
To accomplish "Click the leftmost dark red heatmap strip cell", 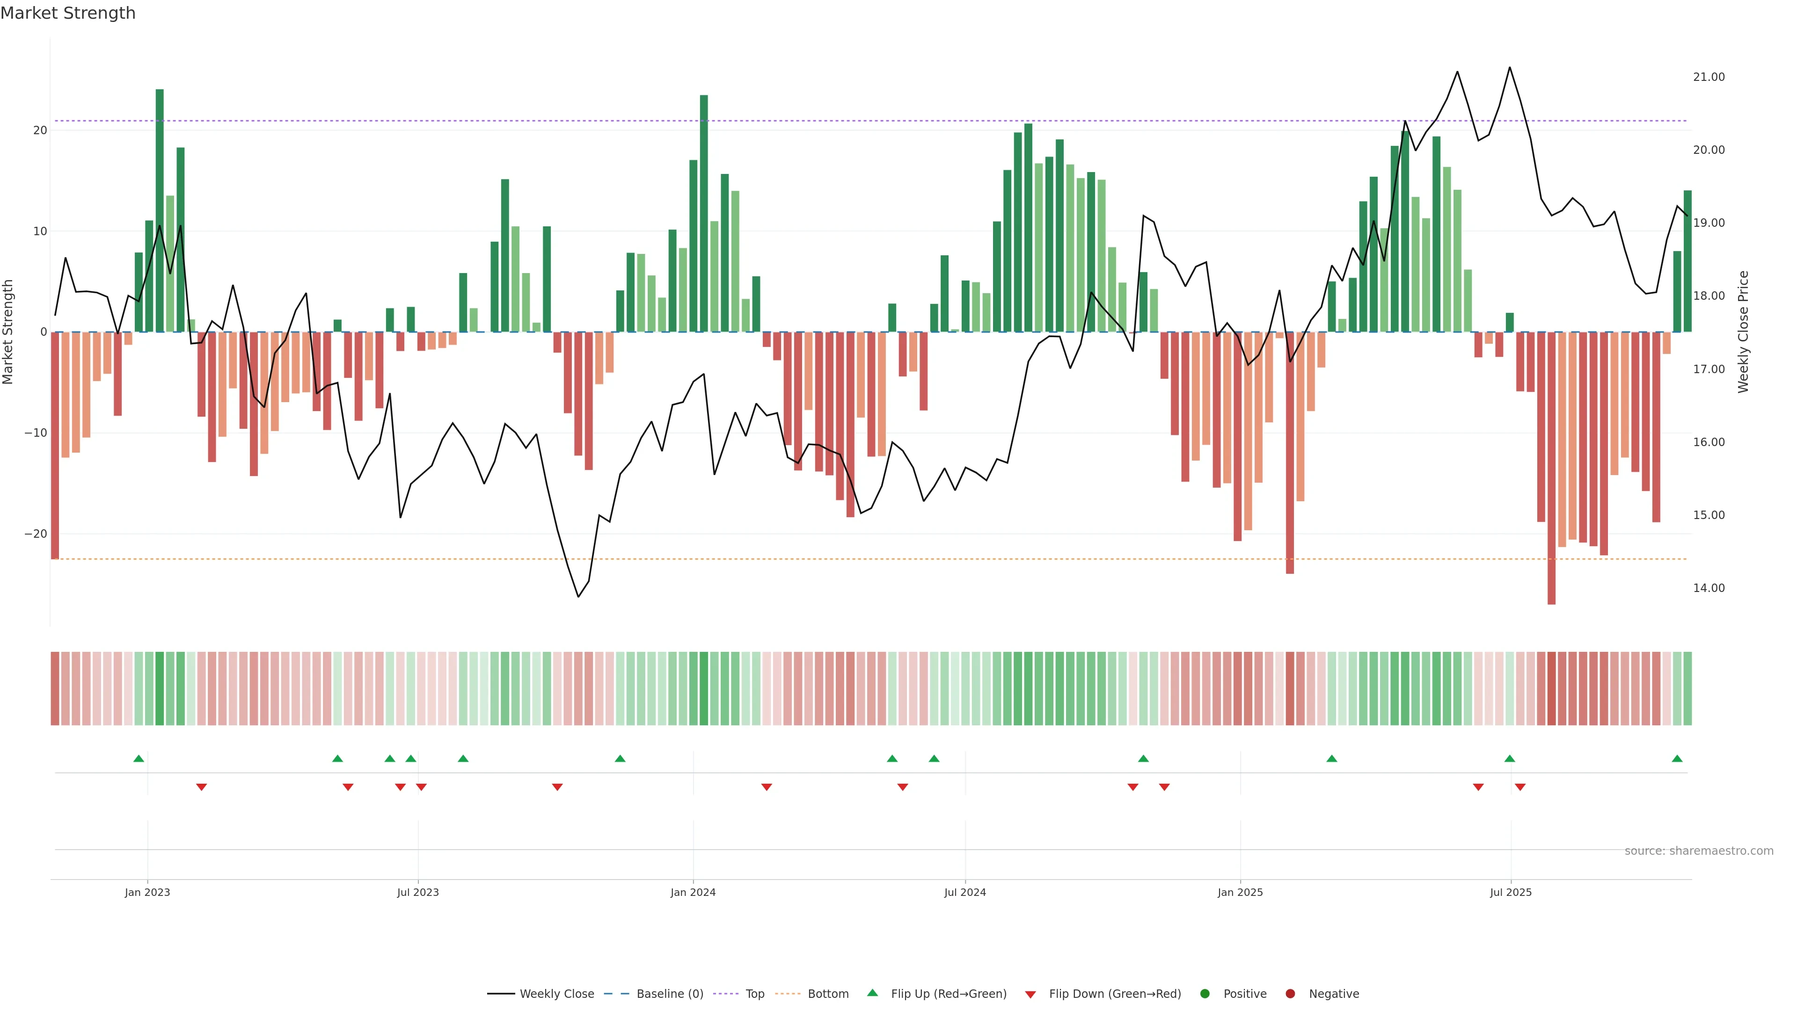I will pyautogui.click(x=54, y=689).
